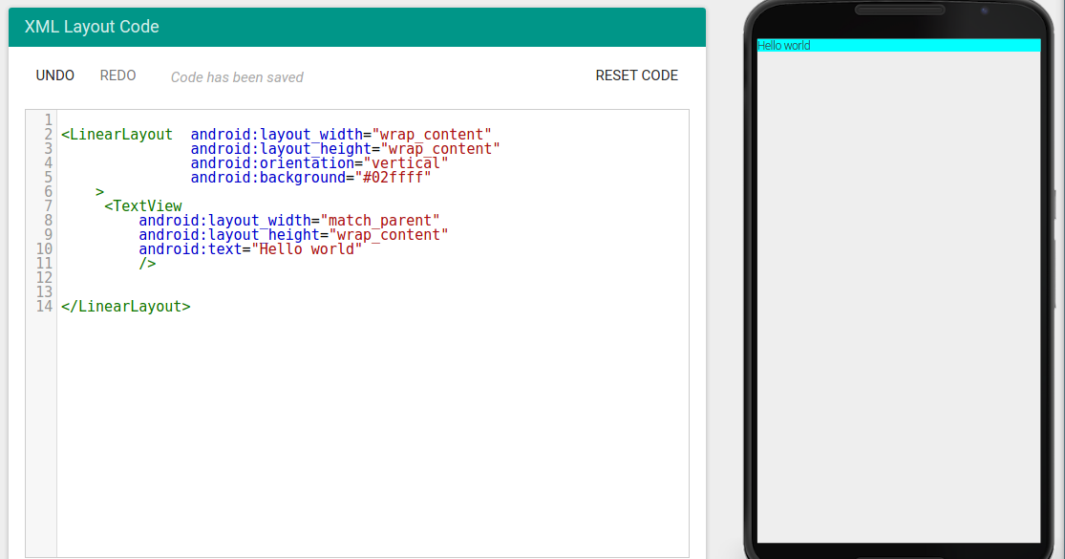Click the closing </LinearLayout> tag
Screen dimensions: 1065x559
(x=126, y=307)
